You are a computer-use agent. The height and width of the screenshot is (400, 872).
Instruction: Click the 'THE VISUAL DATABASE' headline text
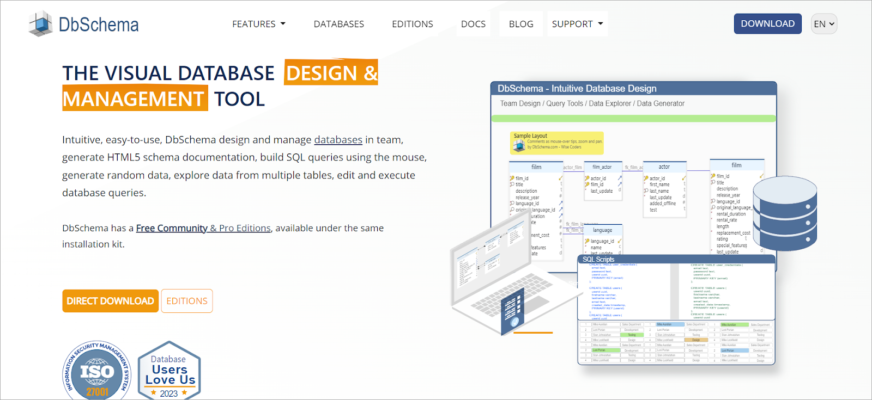[x=168, y=73]
